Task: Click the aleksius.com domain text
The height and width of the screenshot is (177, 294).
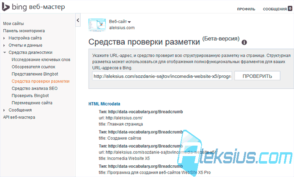Action: click(122, 28)
